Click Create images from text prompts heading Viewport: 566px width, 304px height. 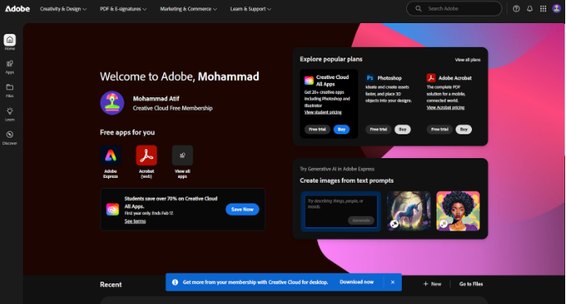[x=347, y=180]
